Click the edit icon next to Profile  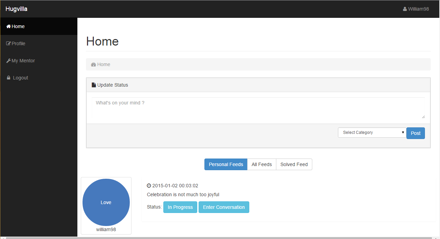click(x=9, y=43)
